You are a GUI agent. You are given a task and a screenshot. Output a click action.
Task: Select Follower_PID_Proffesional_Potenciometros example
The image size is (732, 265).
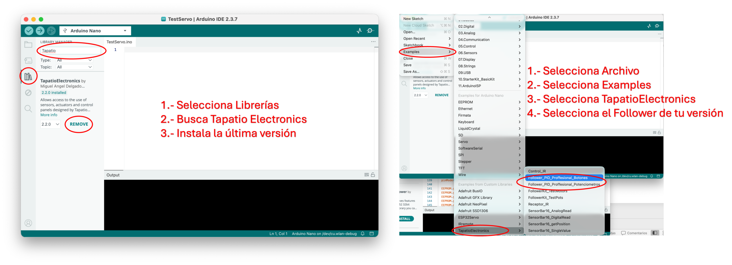tap(564, 184)
